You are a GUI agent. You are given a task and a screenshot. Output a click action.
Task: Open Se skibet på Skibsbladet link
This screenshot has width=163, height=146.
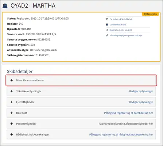click(121, 19)
